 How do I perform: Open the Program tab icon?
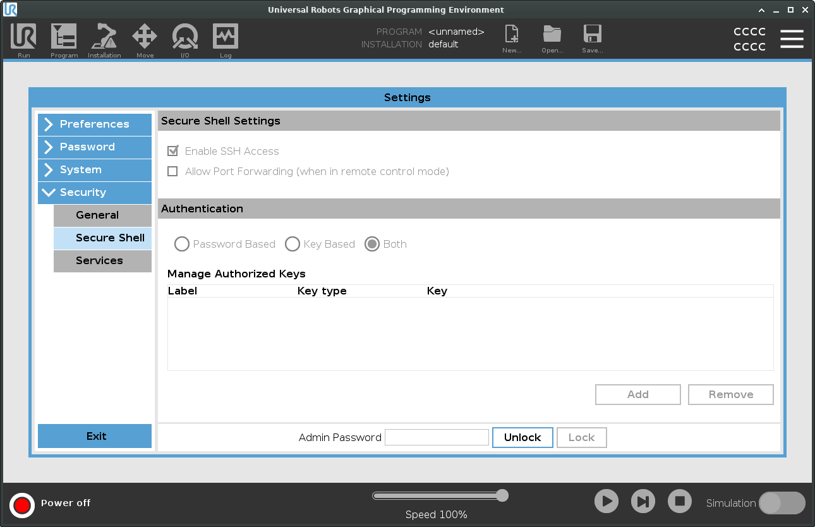coord(64,37)
